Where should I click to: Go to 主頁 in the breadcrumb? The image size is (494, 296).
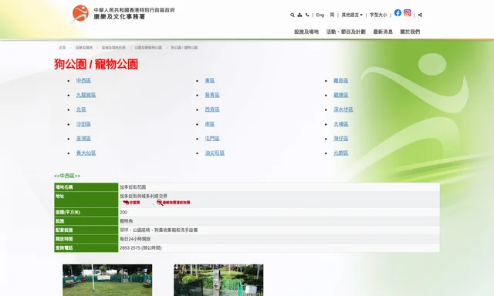[x=62, y=48]
